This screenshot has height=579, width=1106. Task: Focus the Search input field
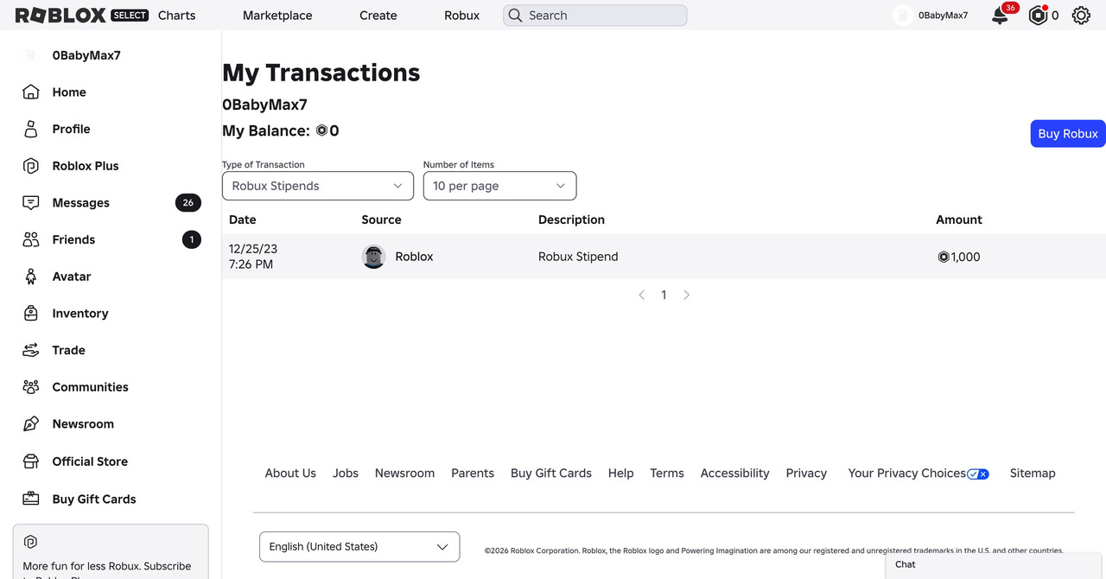tap(594, 16)
